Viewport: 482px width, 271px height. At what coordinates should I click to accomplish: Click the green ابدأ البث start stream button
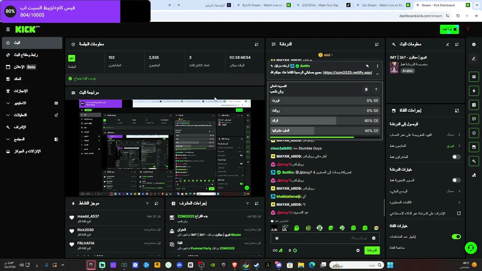tap(449, 29)
